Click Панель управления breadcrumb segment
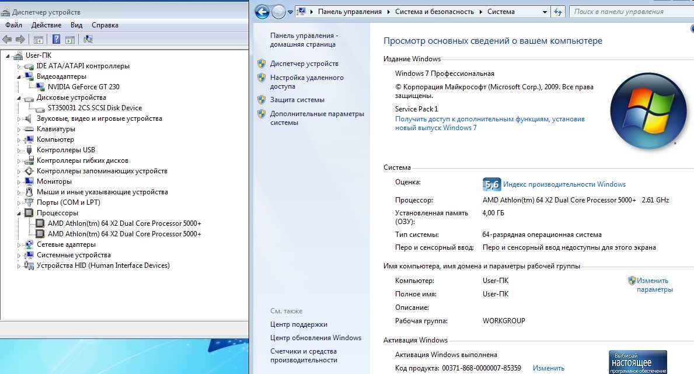This screenshot has height=374, width=694. 350,12
